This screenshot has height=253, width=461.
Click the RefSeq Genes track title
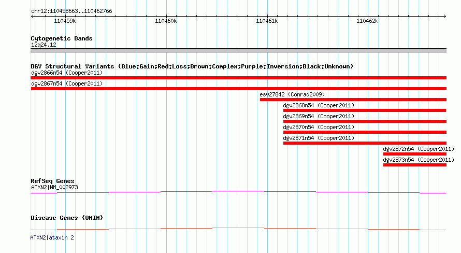click(52, 181)
